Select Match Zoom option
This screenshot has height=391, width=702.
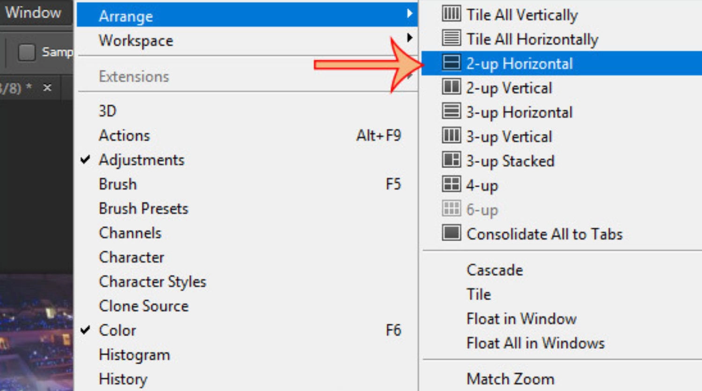coord(510,379)
